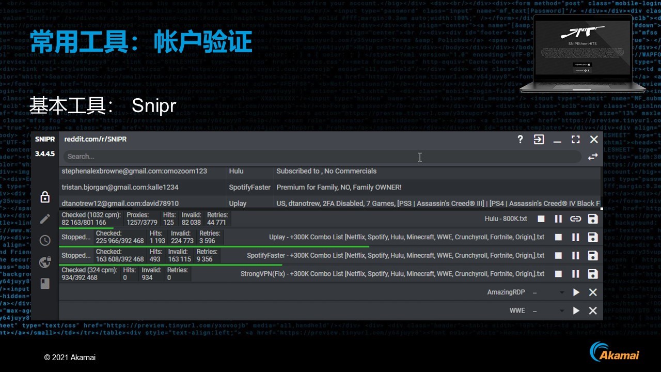Pause the SpotifyFaster combo list job
Screen dimensions: 661x372
[575, 255]
